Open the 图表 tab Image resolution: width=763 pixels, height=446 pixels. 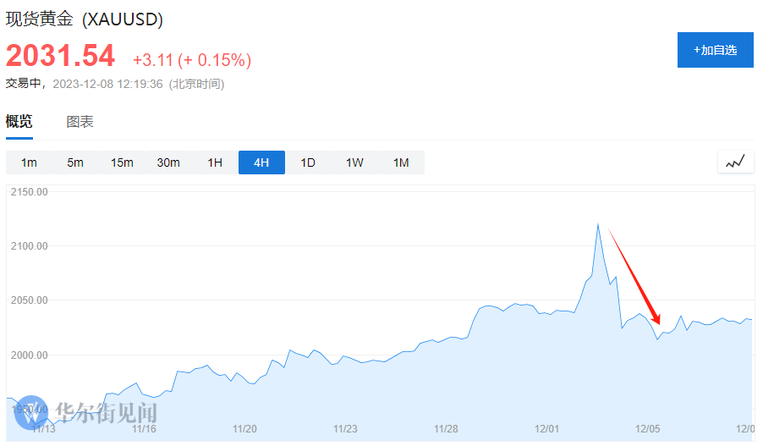pos(80,122)
